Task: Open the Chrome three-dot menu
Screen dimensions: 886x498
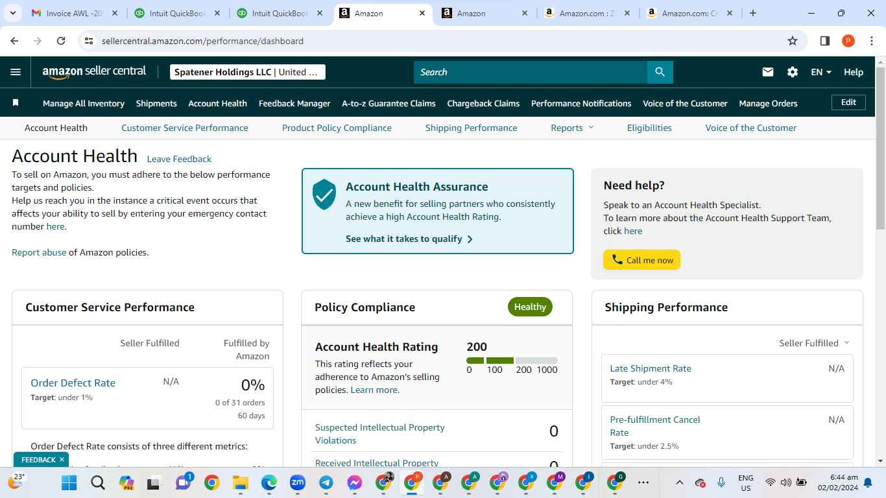Action: pos(871,41)
